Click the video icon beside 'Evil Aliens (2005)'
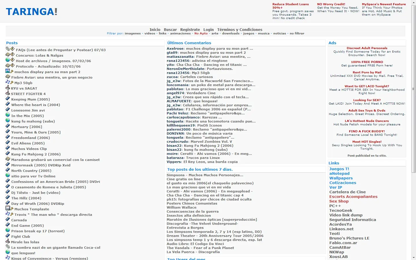Viewport: 416px width, 260px height. (x=8, y=142)
